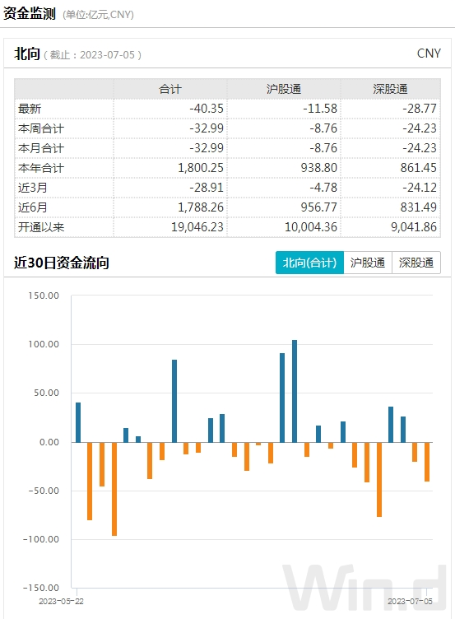The image size is (455, 619).
Task: Click the 150.00 y-axis label
Action: pos(44,296)
